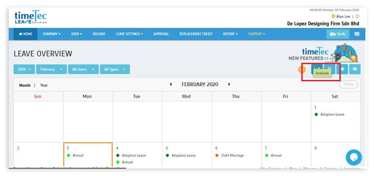374x176 pixels.
Task: Expand the SUPPORT menu
Action: click(x=256, y=34)
